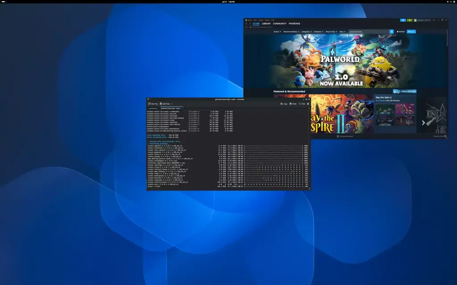Click the date and time in top panel

click(x=228, y=2)
